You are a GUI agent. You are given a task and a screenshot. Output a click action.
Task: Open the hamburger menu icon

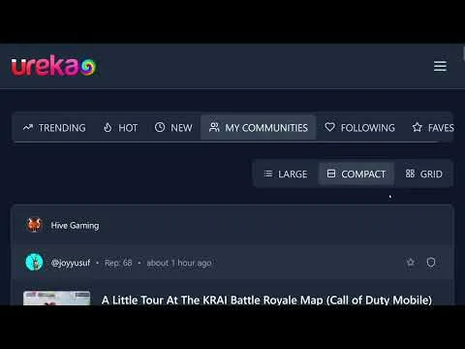click(x=440, y=66)
